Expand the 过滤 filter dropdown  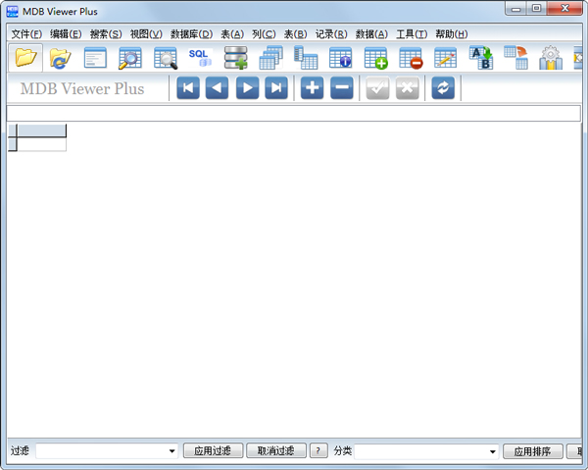click(171, 451)
